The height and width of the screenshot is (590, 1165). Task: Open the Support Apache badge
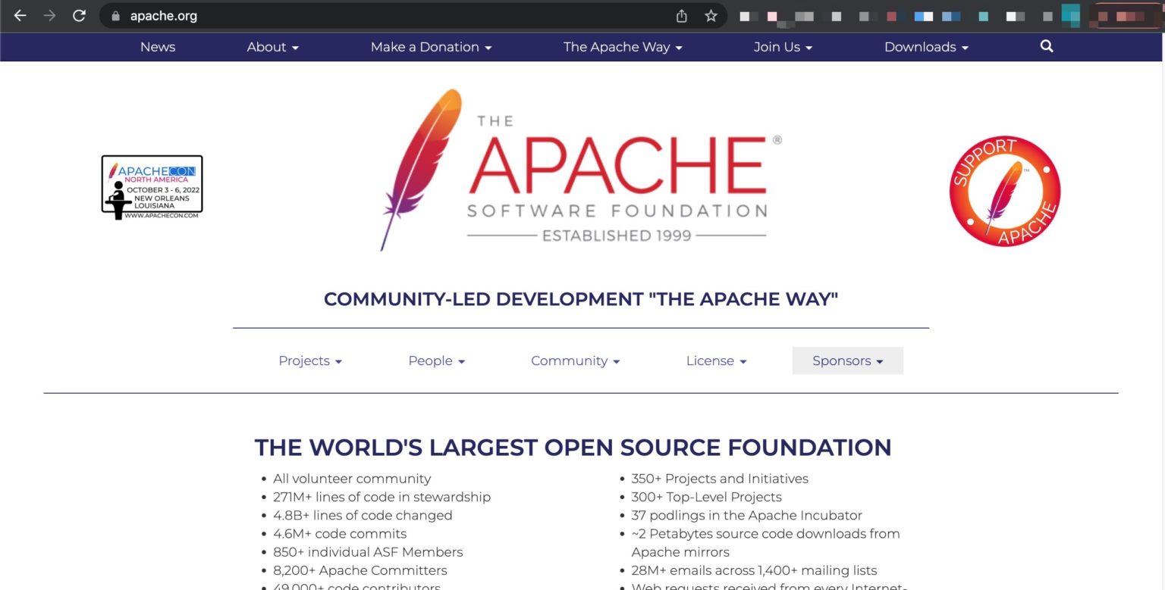(1005, 191)
